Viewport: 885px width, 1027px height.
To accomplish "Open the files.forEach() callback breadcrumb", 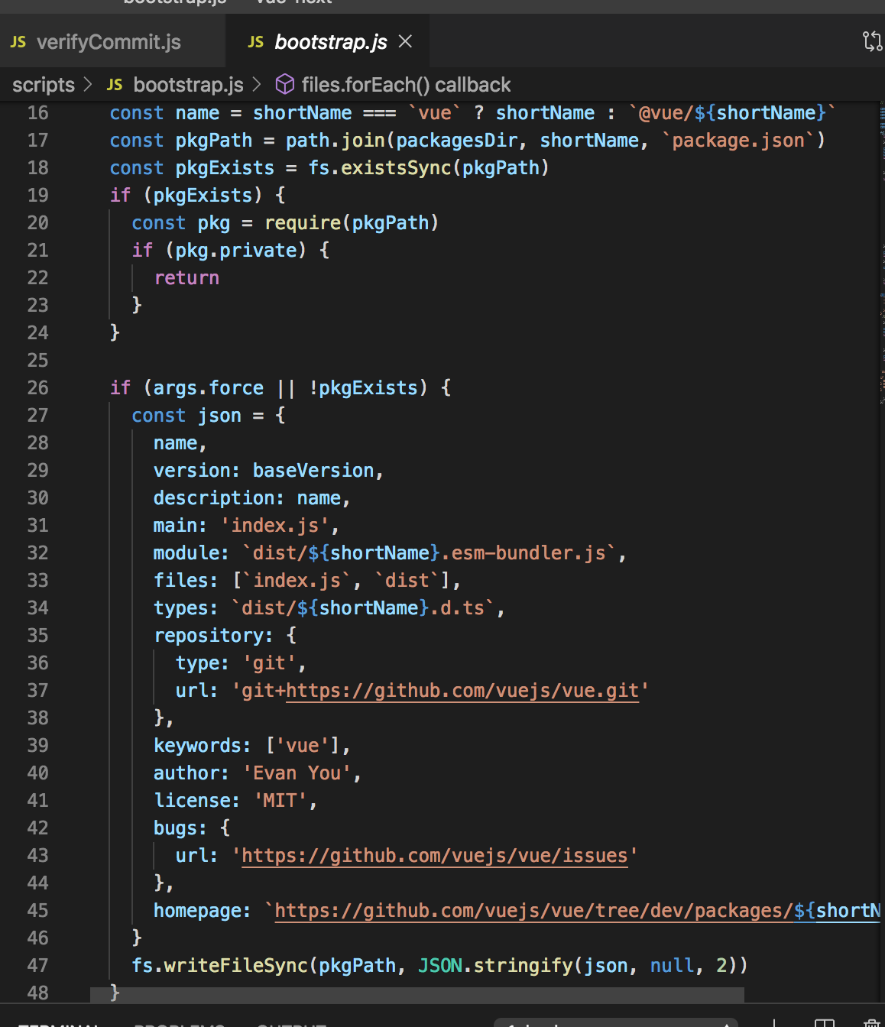I will tap(406, 85).
